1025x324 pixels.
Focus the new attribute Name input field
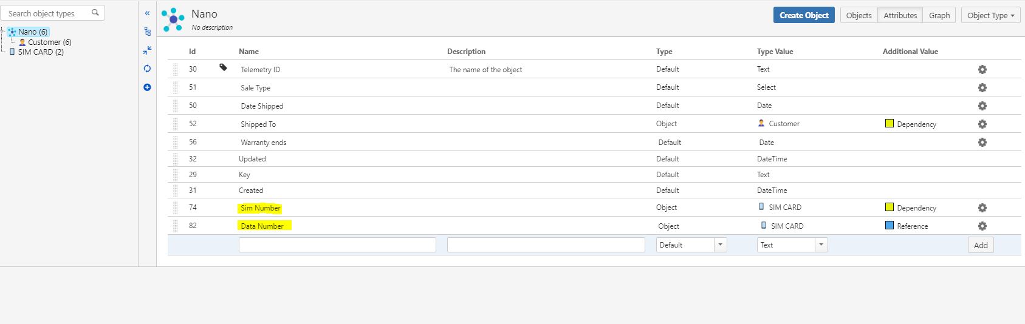point(337,245)
